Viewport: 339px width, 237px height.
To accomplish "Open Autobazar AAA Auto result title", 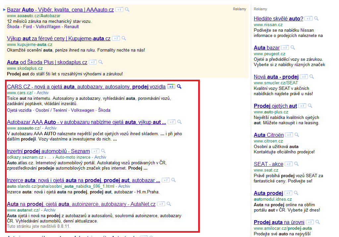I will pyautogui.click(x=86, y=122).
